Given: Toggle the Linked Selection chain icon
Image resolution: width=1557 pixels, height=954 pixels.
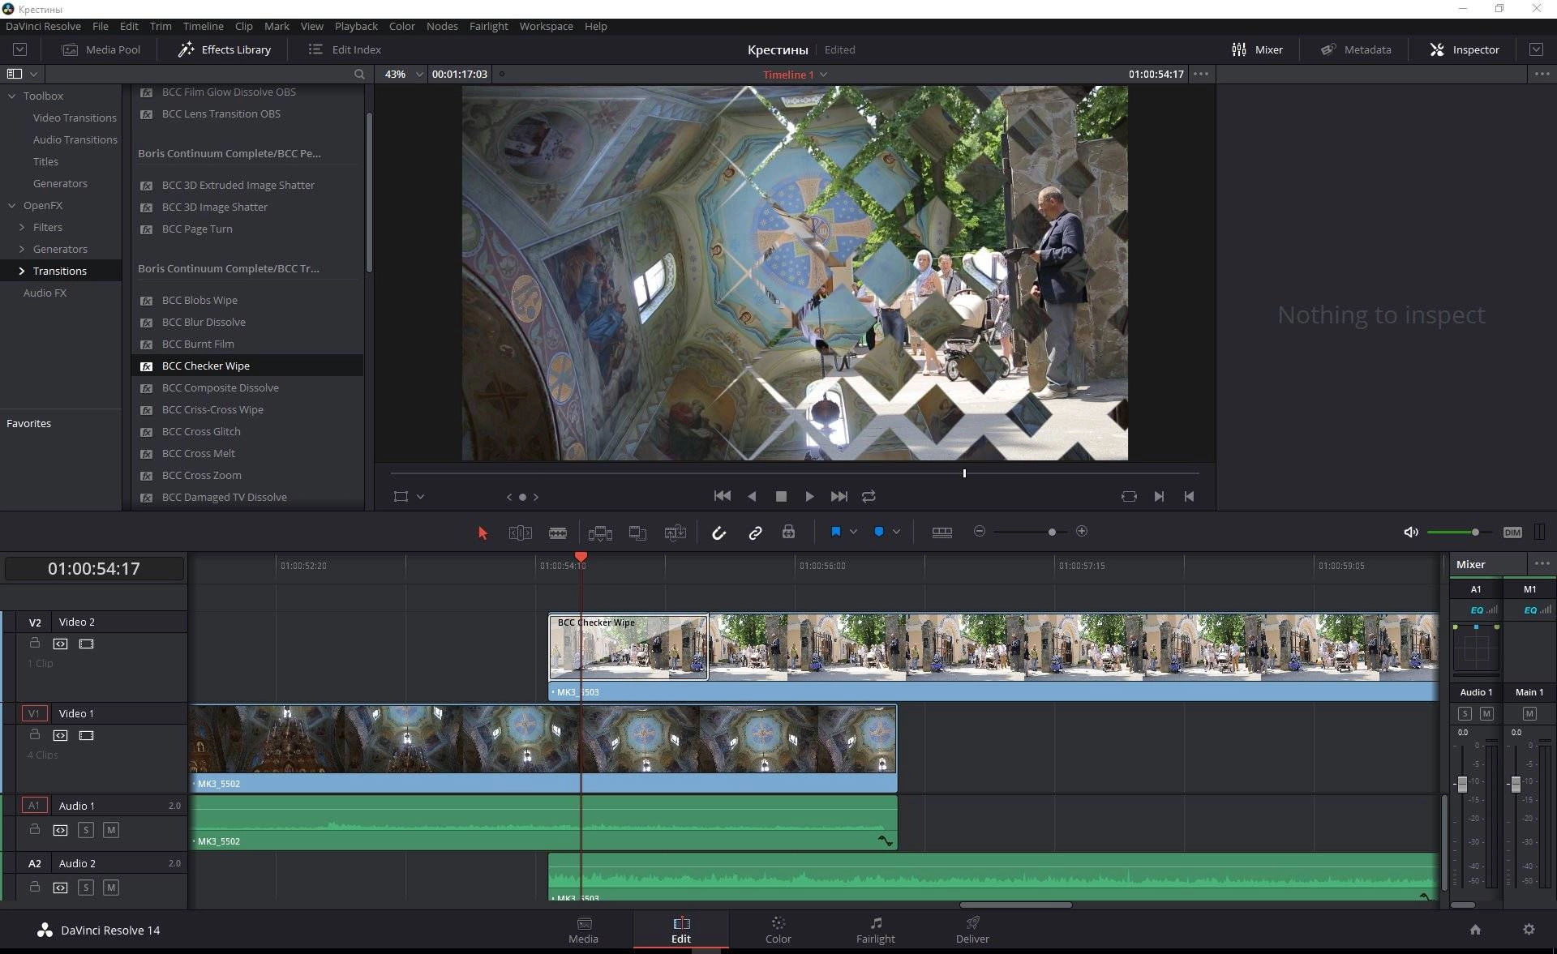Looking at the screenshot, I should 755,533.
